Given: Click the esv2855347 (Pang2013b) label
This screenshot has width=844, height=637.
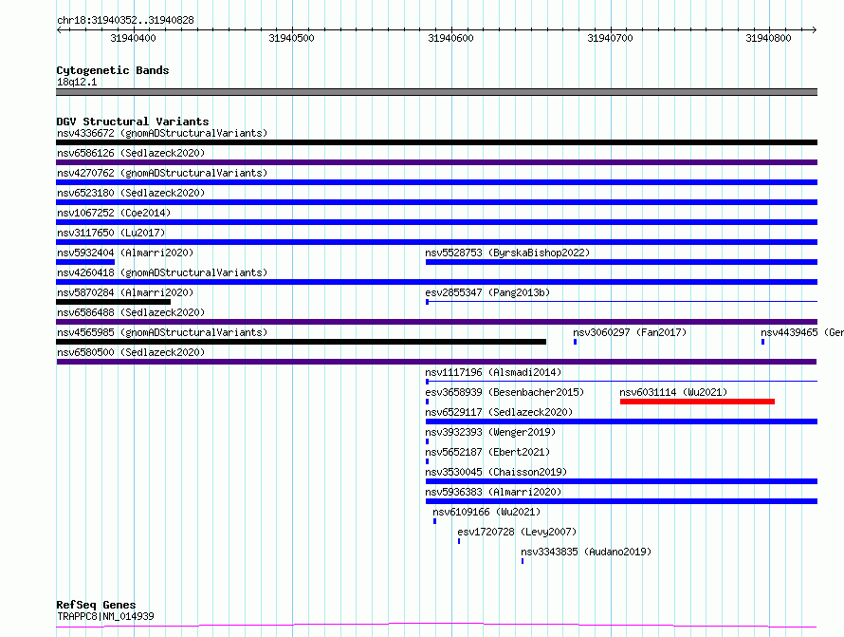Looking at the screenshot, I should point(487,292).
